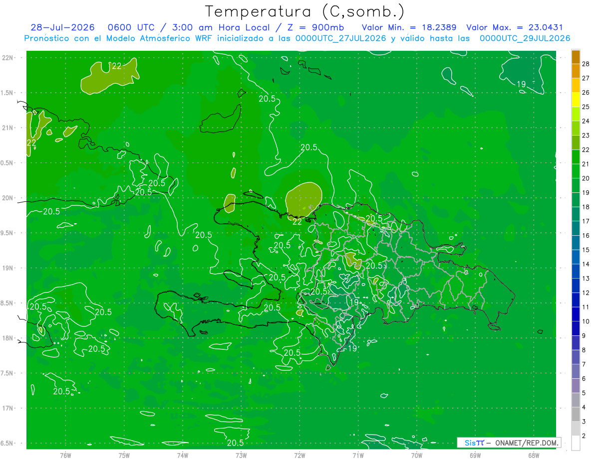Click the "7.5N" latitude axis label

7,373
